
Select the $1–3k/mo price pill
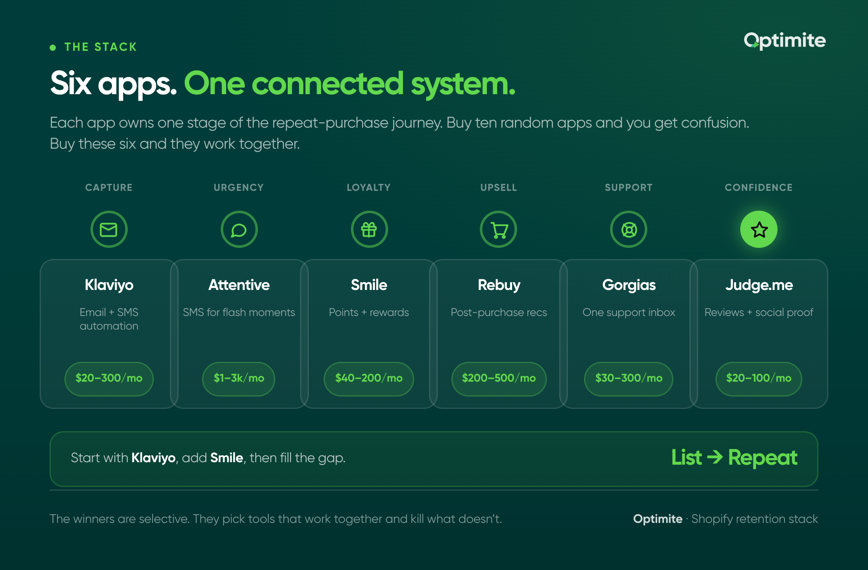tap(239, 378)
